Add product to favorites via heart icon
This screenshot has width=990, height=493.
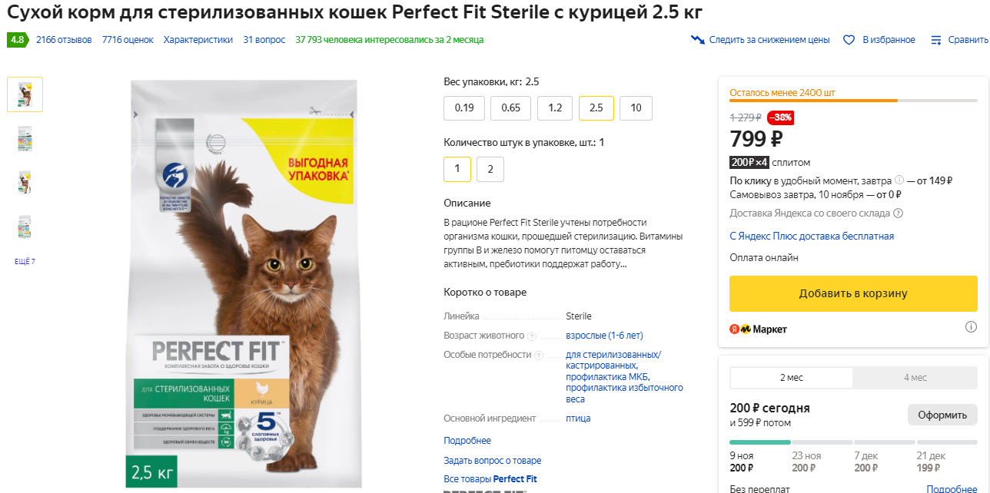point(848,39)
